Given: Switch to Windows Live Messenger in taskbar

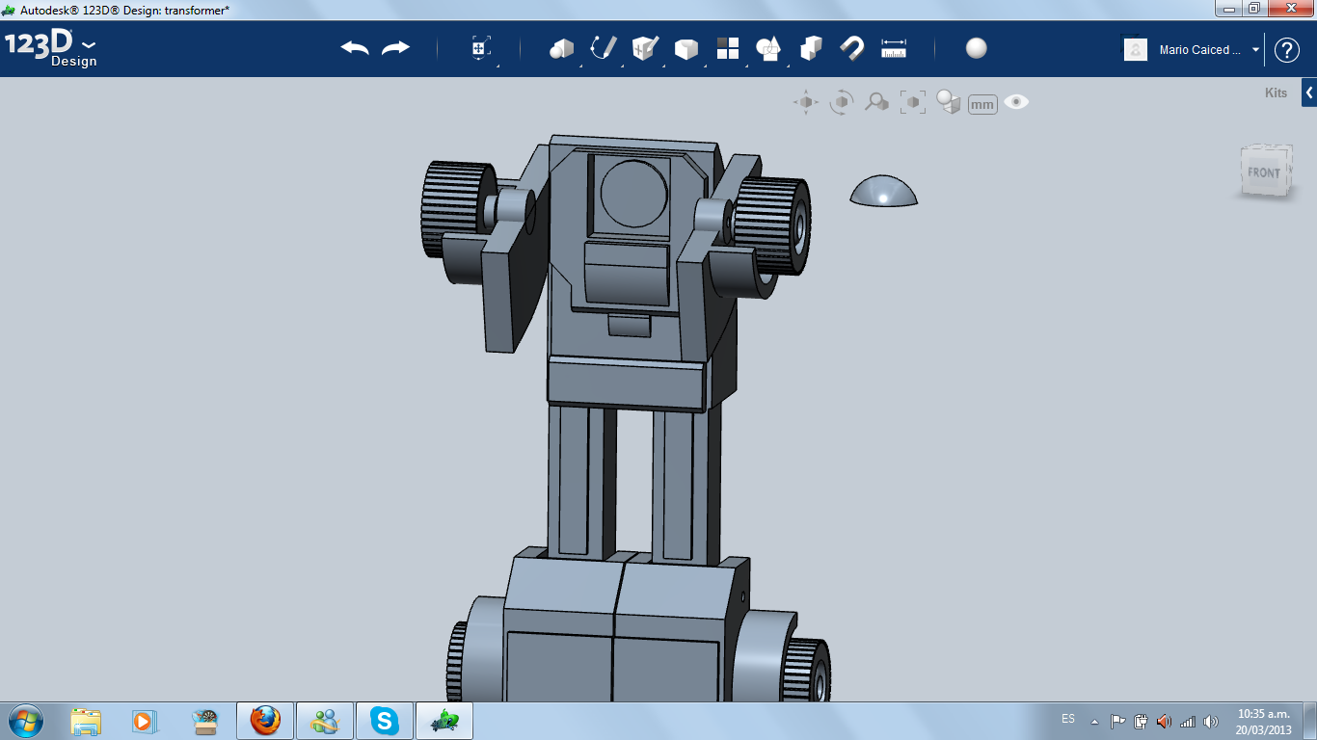Looking at the screenshot, I should pyautogui.click(x=325, y=721).
